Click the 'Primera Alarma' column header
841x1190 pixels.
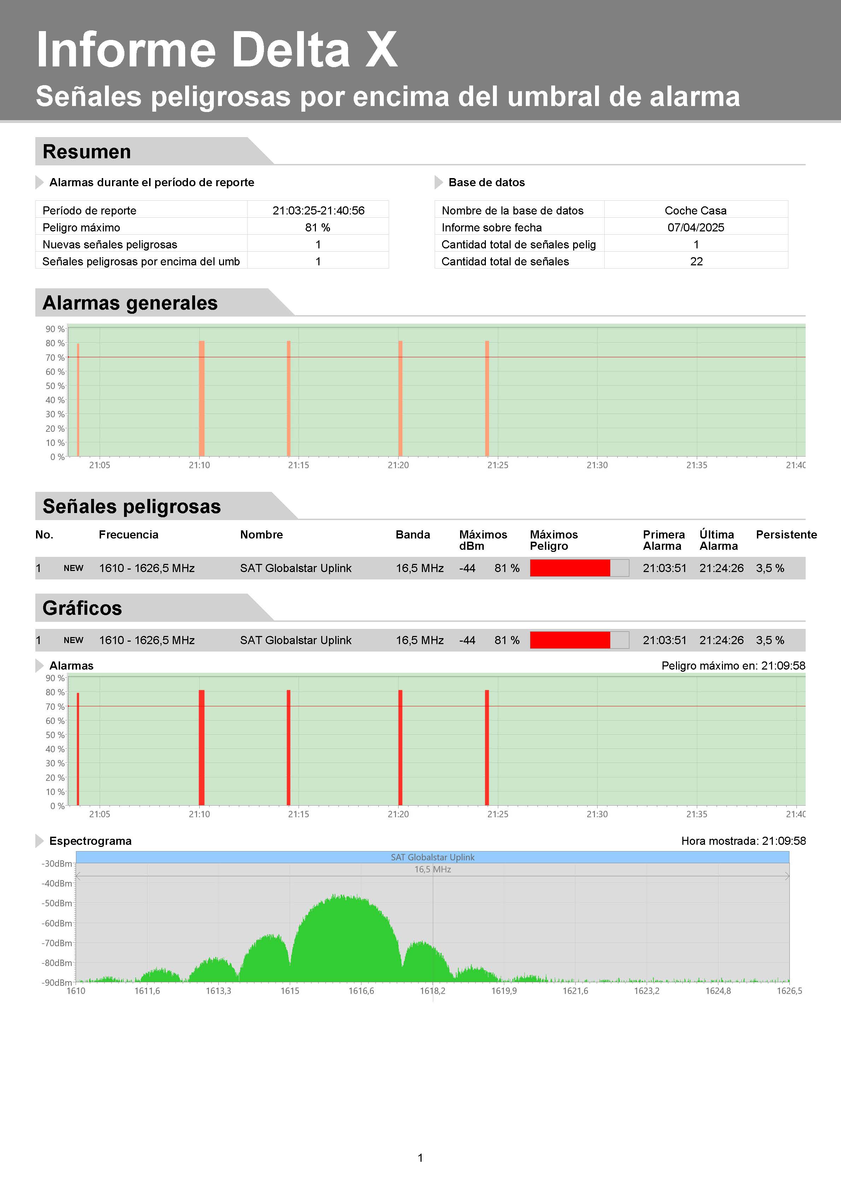664,540
